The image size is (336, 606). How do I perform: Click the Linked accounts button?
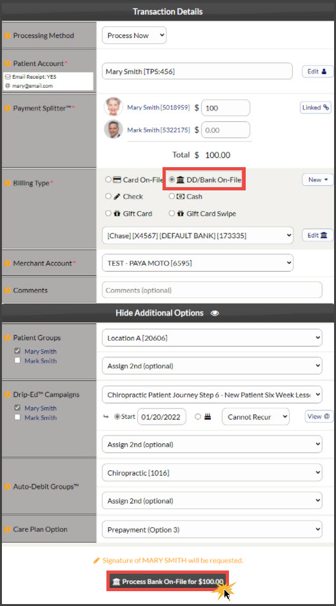(316, 108)
